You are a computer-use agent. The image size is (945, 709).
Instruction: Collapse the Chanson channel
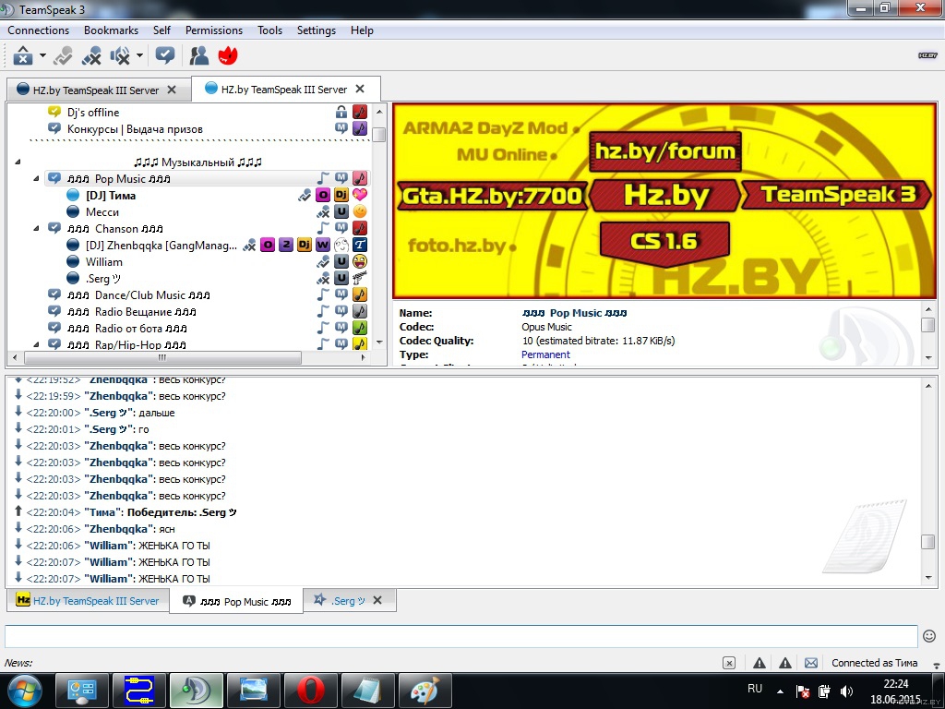36,229
